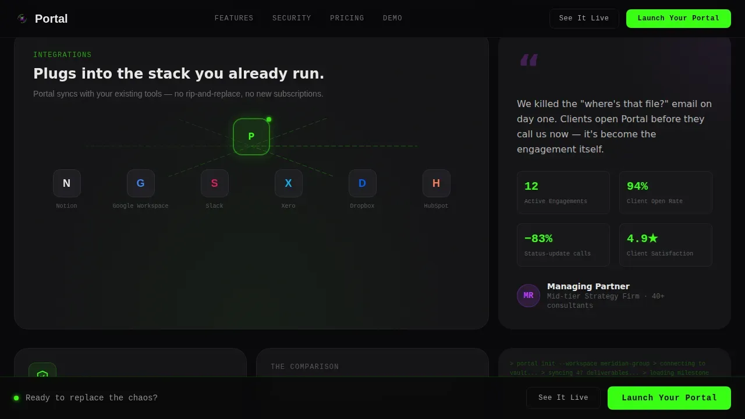745x419 pixels.
Task: Select the Google Workspace integration icon
Action: 141,183
